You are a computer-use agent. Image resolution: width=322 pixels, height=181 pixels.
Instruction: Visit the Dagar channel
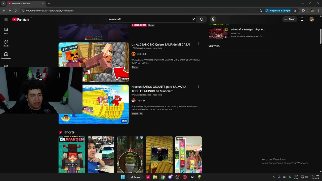[139, 100]
